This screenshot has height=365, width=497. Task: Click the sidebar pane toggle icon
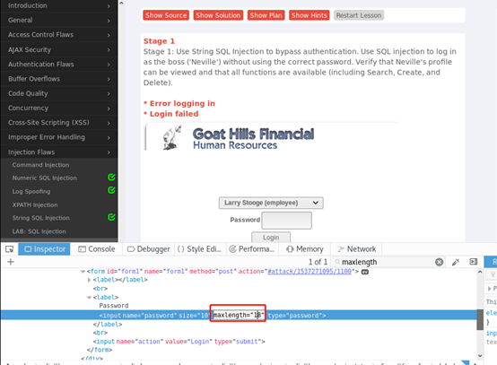[474, 262]
